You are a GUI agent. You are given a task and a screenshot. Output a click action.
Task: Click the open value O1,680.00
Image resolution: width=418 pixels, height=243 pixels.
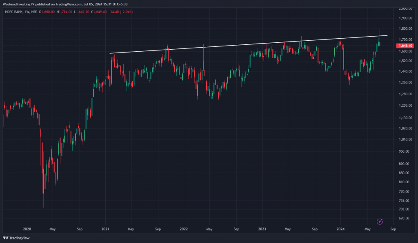(47, 12)
